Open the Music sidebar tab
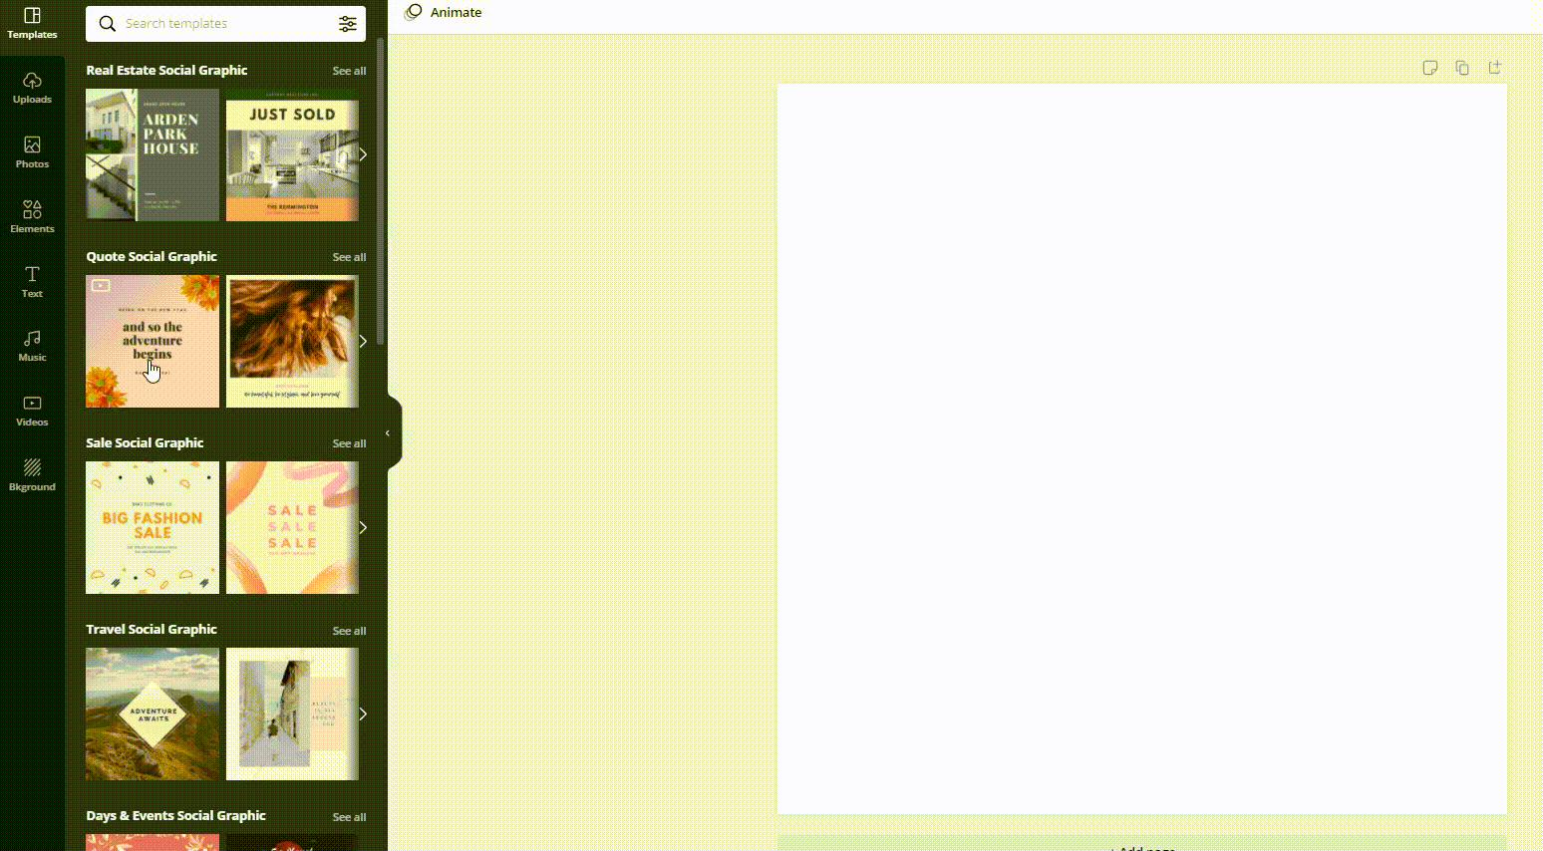The width and height of the screenshot is (1543, 851). point(32,346)
